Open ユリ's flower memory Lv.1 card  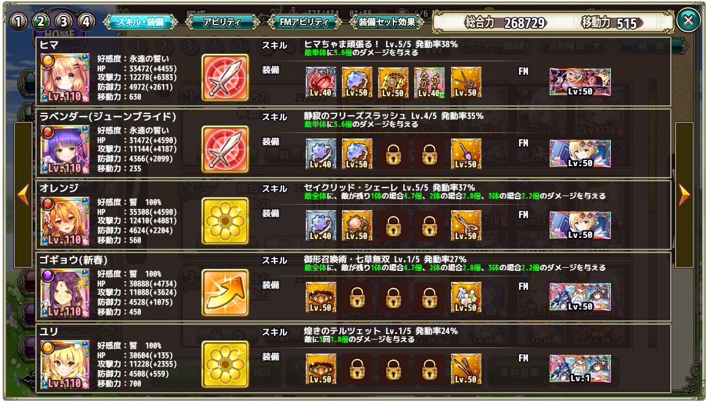tap(580, 369)
